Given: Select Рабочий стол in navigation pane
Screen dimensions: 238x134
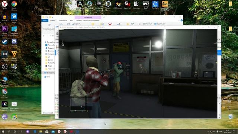Looking at the screenshot, I should pyautogui.click(x=50, y=45).
